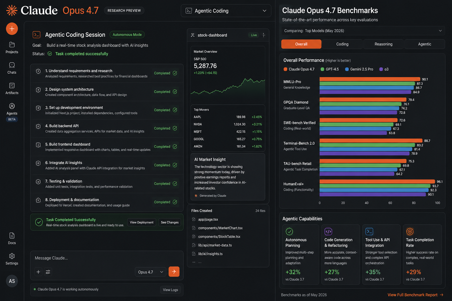452x301 pixels.
Task: Click the completed check for step 5
Action: [x=175, y=147]
